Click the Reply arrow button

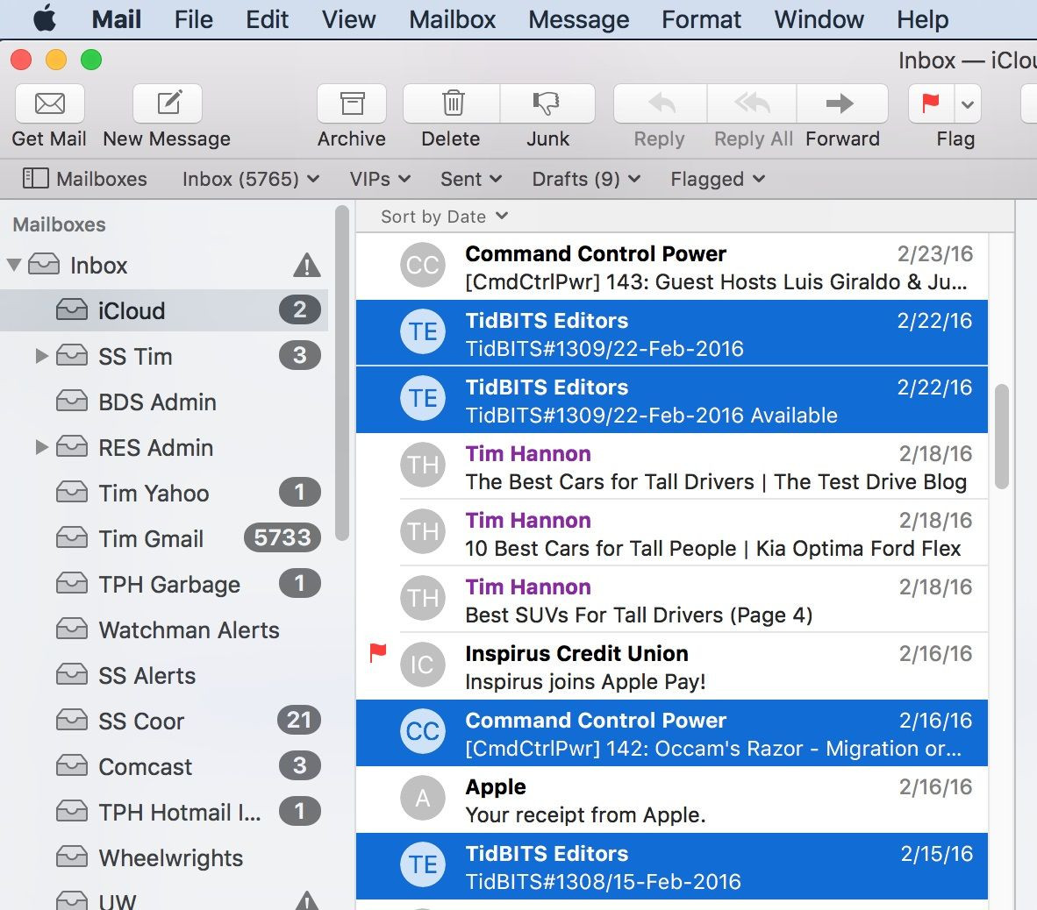coord(661,103)
